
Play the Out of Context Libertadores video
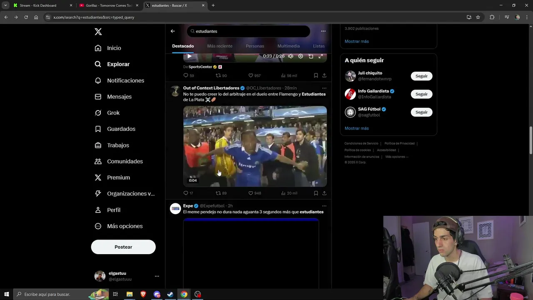point(255,146)
